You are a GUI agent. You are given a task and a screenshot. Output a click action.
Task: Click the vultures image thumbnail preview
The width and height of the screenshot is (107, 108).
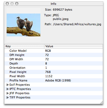24,25
